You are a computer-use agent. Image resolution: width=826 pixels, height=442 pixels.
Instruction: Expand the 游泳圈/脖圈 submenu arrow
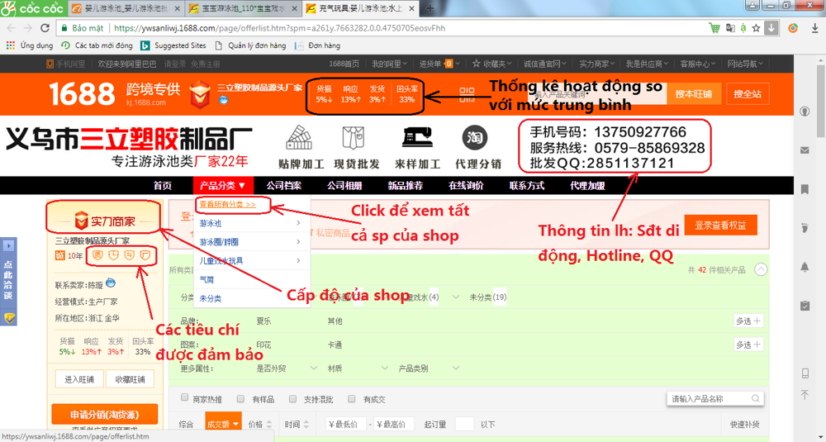pyautogui.click(x=298, y=242)
